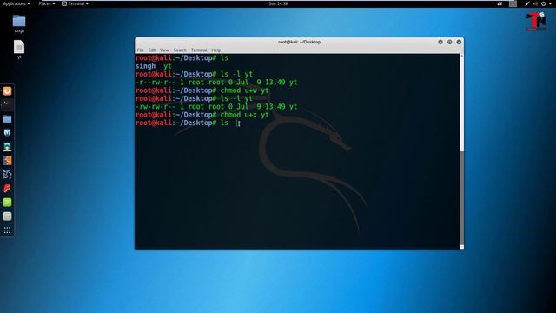Open the grey tweak tool dock icon

tap(7, 216)
